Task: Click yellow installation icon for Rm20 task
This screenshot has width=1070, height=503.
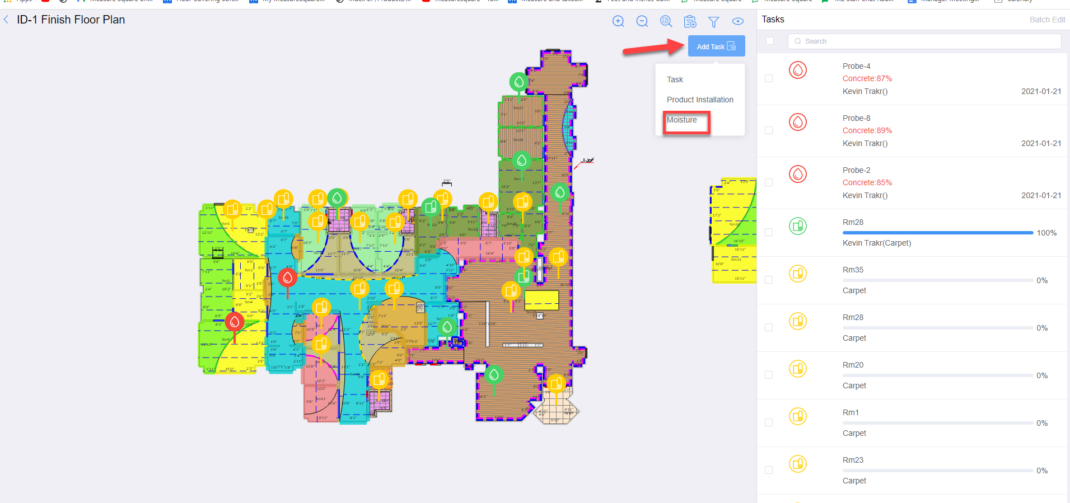Action: pos(798,369)
